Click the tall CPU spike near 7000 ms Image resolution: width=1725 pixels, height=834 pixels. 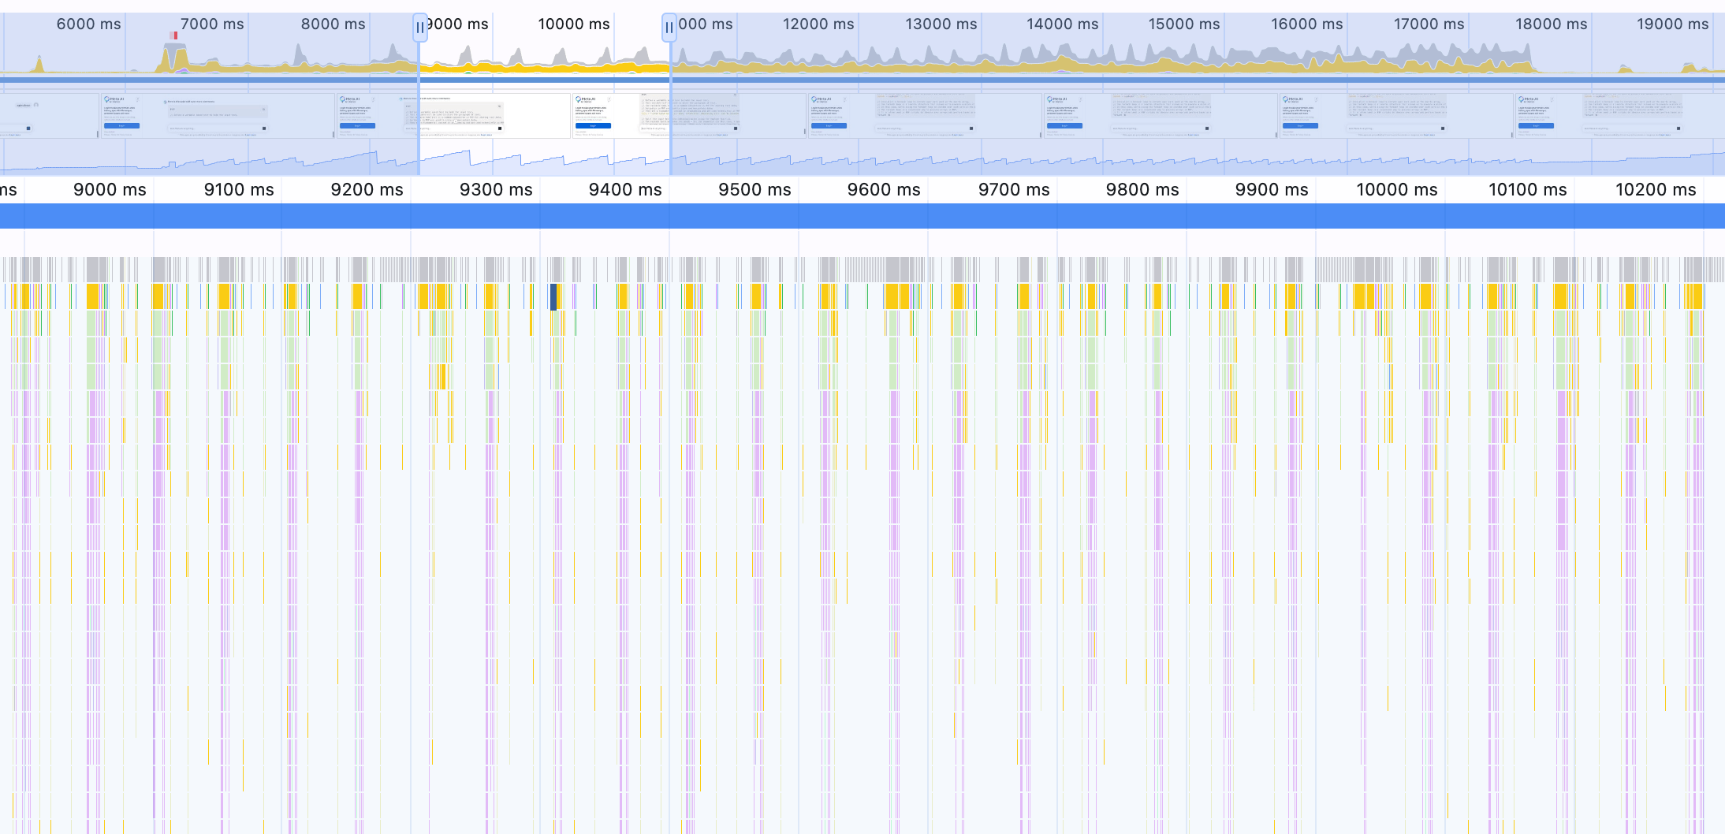[x=174, y=58]
